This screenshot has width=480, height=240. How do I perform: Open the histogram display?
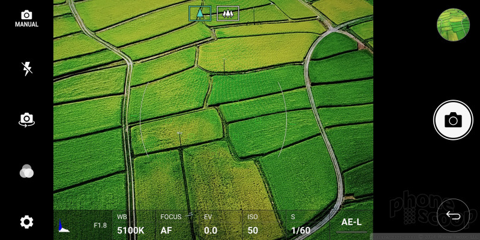(x=64, y=226)
